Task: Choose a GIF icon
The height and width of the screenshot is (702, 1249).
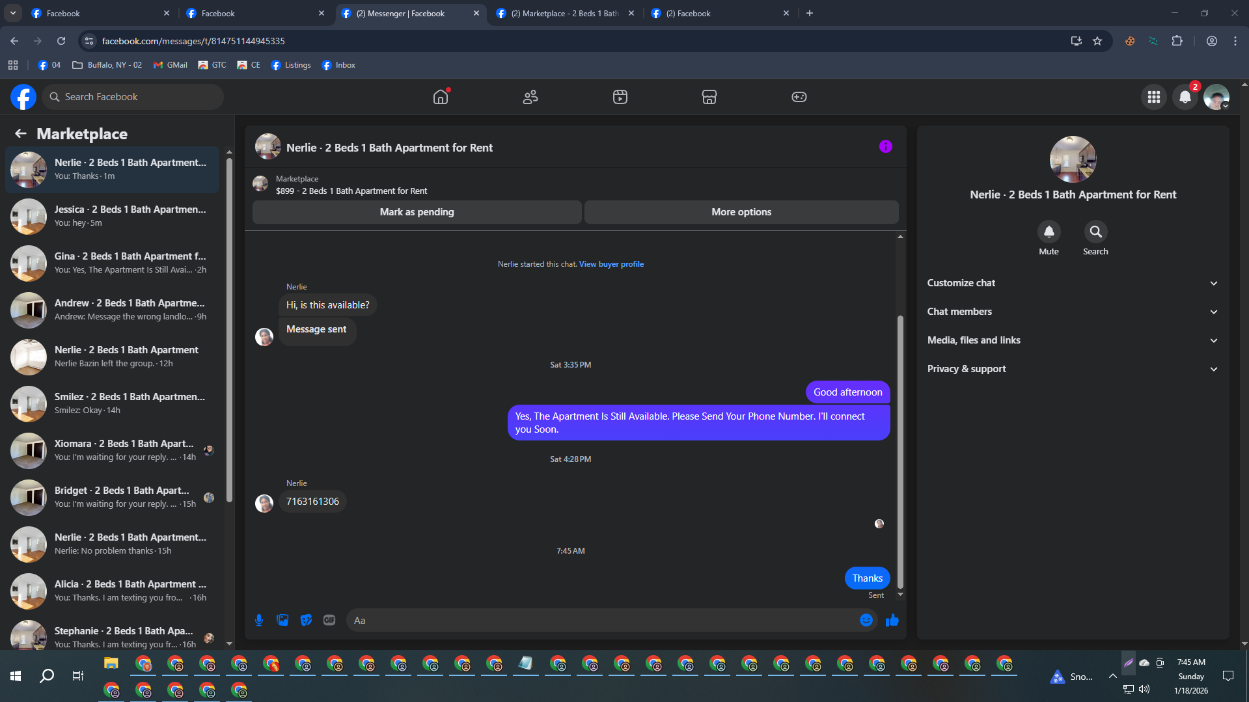Action: pos(329,620)
